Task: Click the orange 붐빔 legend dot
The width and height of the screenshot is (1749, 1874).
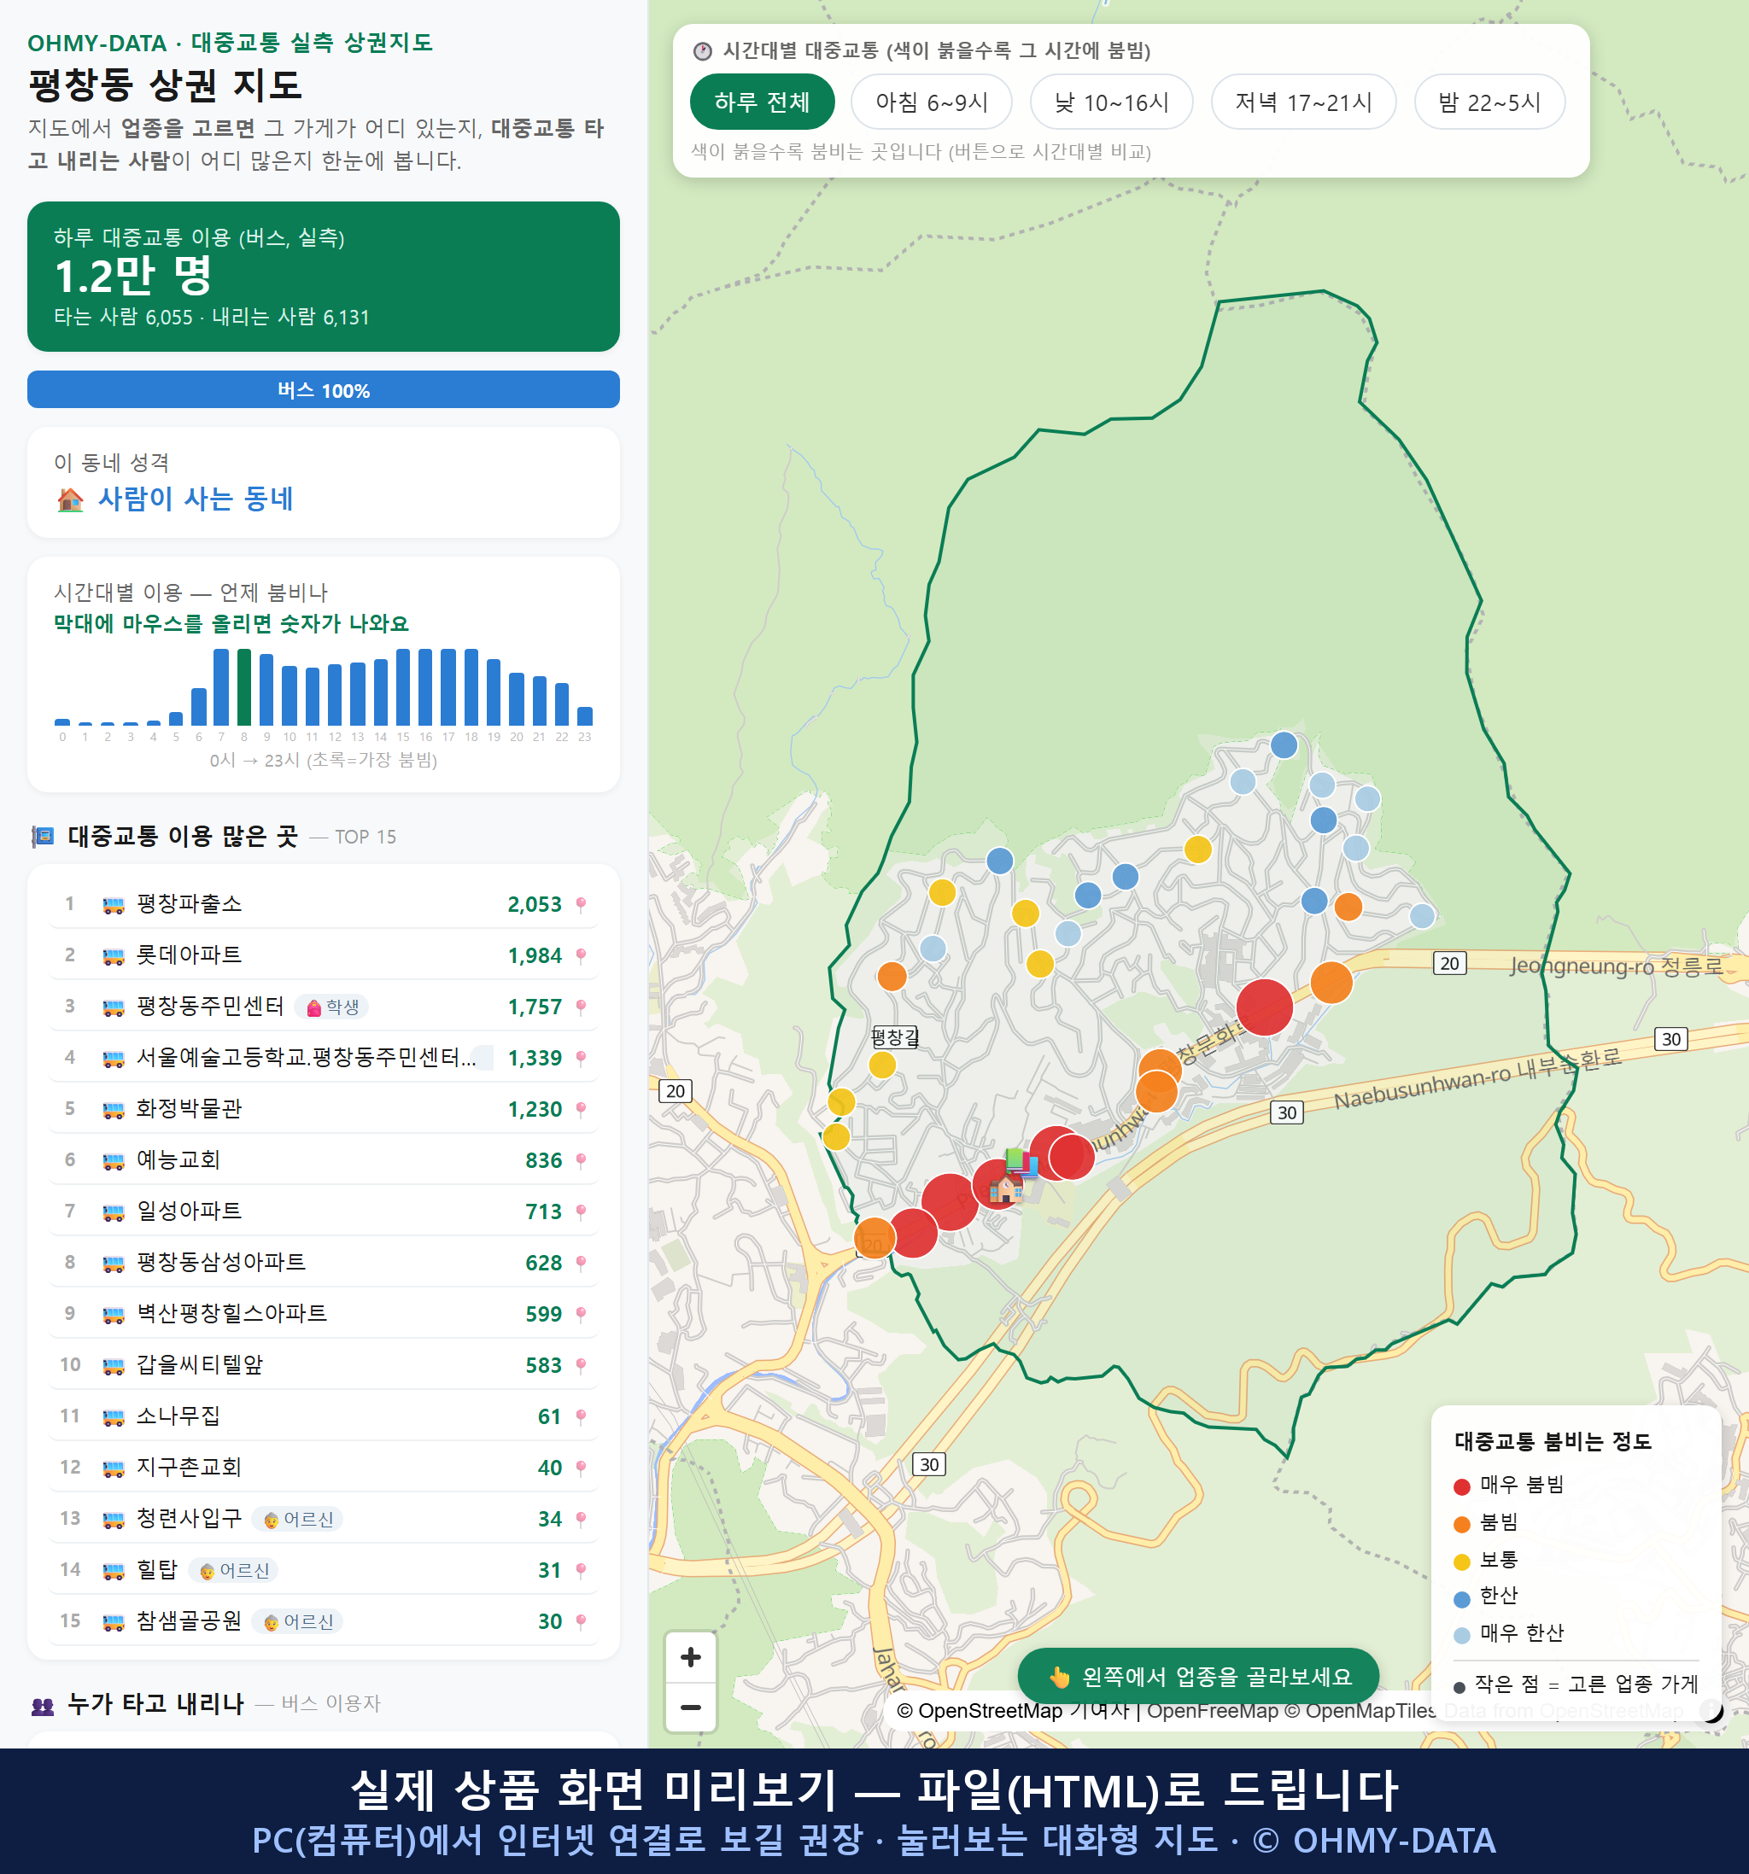Action: [x=1462, y=1524]
